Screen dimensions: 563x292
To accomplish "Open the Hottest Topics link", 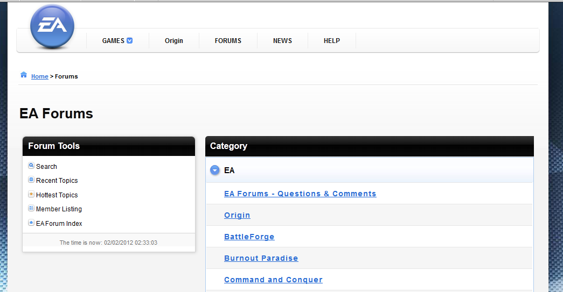I will (57, 195).
